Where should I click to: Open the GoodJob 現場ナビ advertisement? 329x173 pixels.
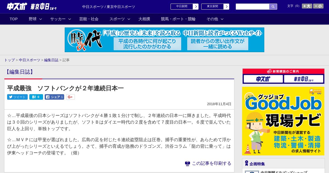pyautogui.click(x=283, y=121)
